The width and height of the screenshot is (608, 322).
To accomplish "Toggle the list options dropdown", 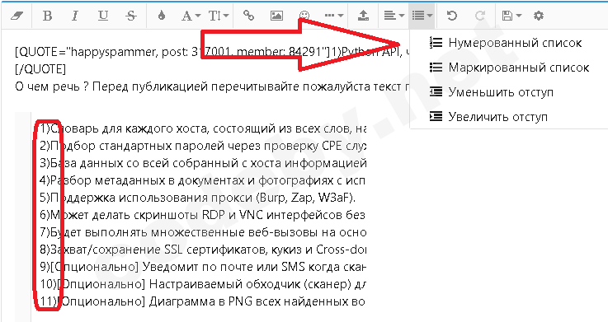I will pyautogui.click(x=422, y=16).
